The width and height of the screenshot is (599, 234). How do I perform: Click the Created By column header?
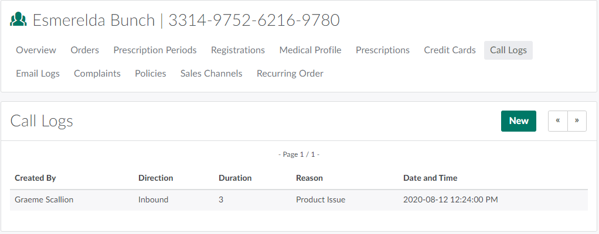click(x=35, y=178)
